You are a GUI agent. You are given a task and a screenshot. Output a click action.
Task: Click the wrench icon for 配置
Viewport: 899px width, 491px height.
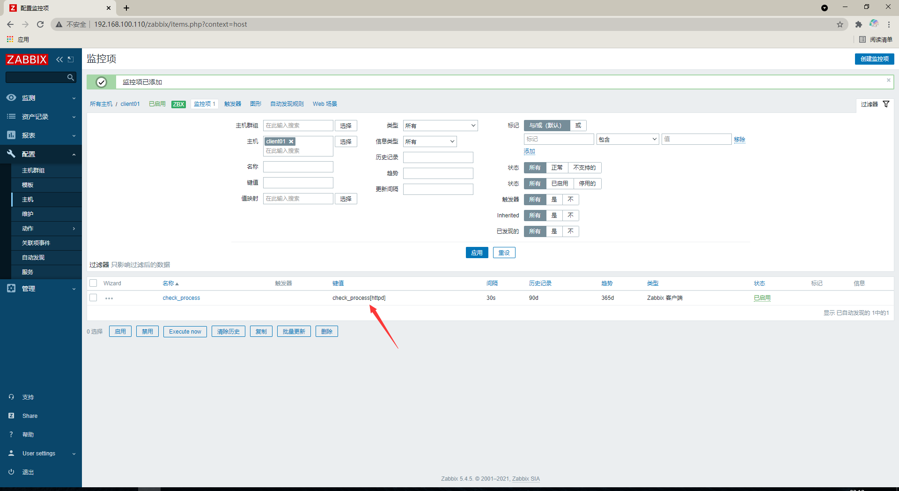[x=11, y=154]
